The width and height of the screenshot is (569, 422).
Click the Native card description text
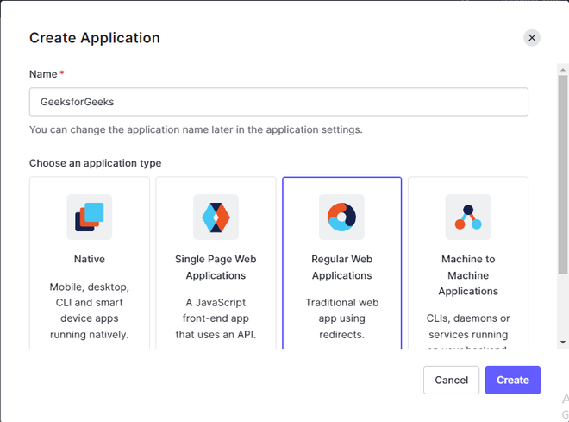tap(89, 311)
